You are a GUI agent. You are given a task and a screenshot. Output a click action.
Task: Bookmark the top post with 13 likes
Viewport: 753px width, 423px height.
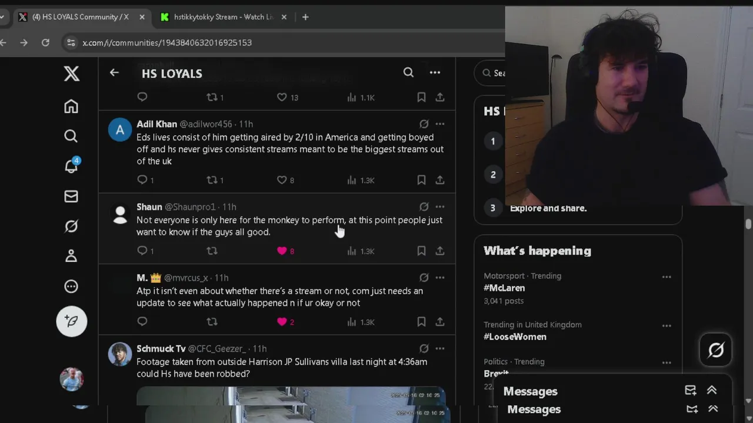tap(421, 97)
